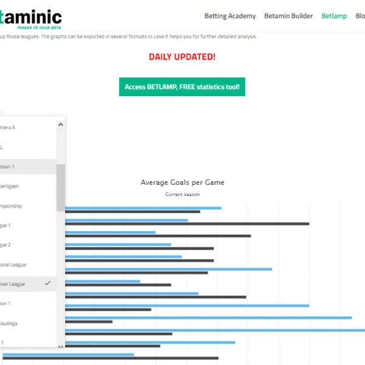This screenshot has height=365, width=365.
Task: Select the checked Premier League option
Action: point(28,284)
